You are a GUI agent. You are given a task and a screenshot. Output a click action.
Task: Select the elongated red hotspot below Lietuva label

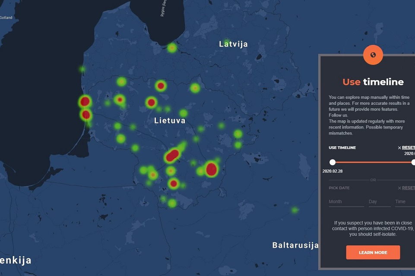172,155
